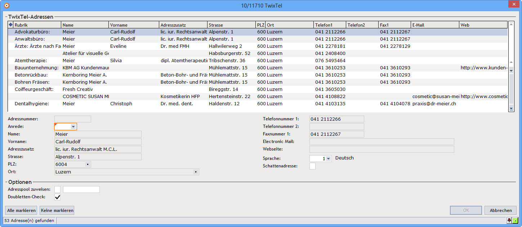Click the Ort column header in table
This screenshot has width=522, height=227.
[290, 25]
